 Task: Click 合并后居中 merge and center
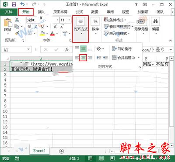pyautogui.click(x=123, y=58)
